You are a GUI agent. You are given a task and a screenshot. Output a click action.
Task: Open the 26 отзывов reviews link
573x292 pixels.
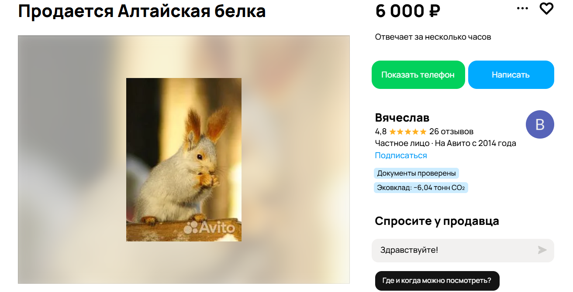pyautogui.click(x=451, y=132)
